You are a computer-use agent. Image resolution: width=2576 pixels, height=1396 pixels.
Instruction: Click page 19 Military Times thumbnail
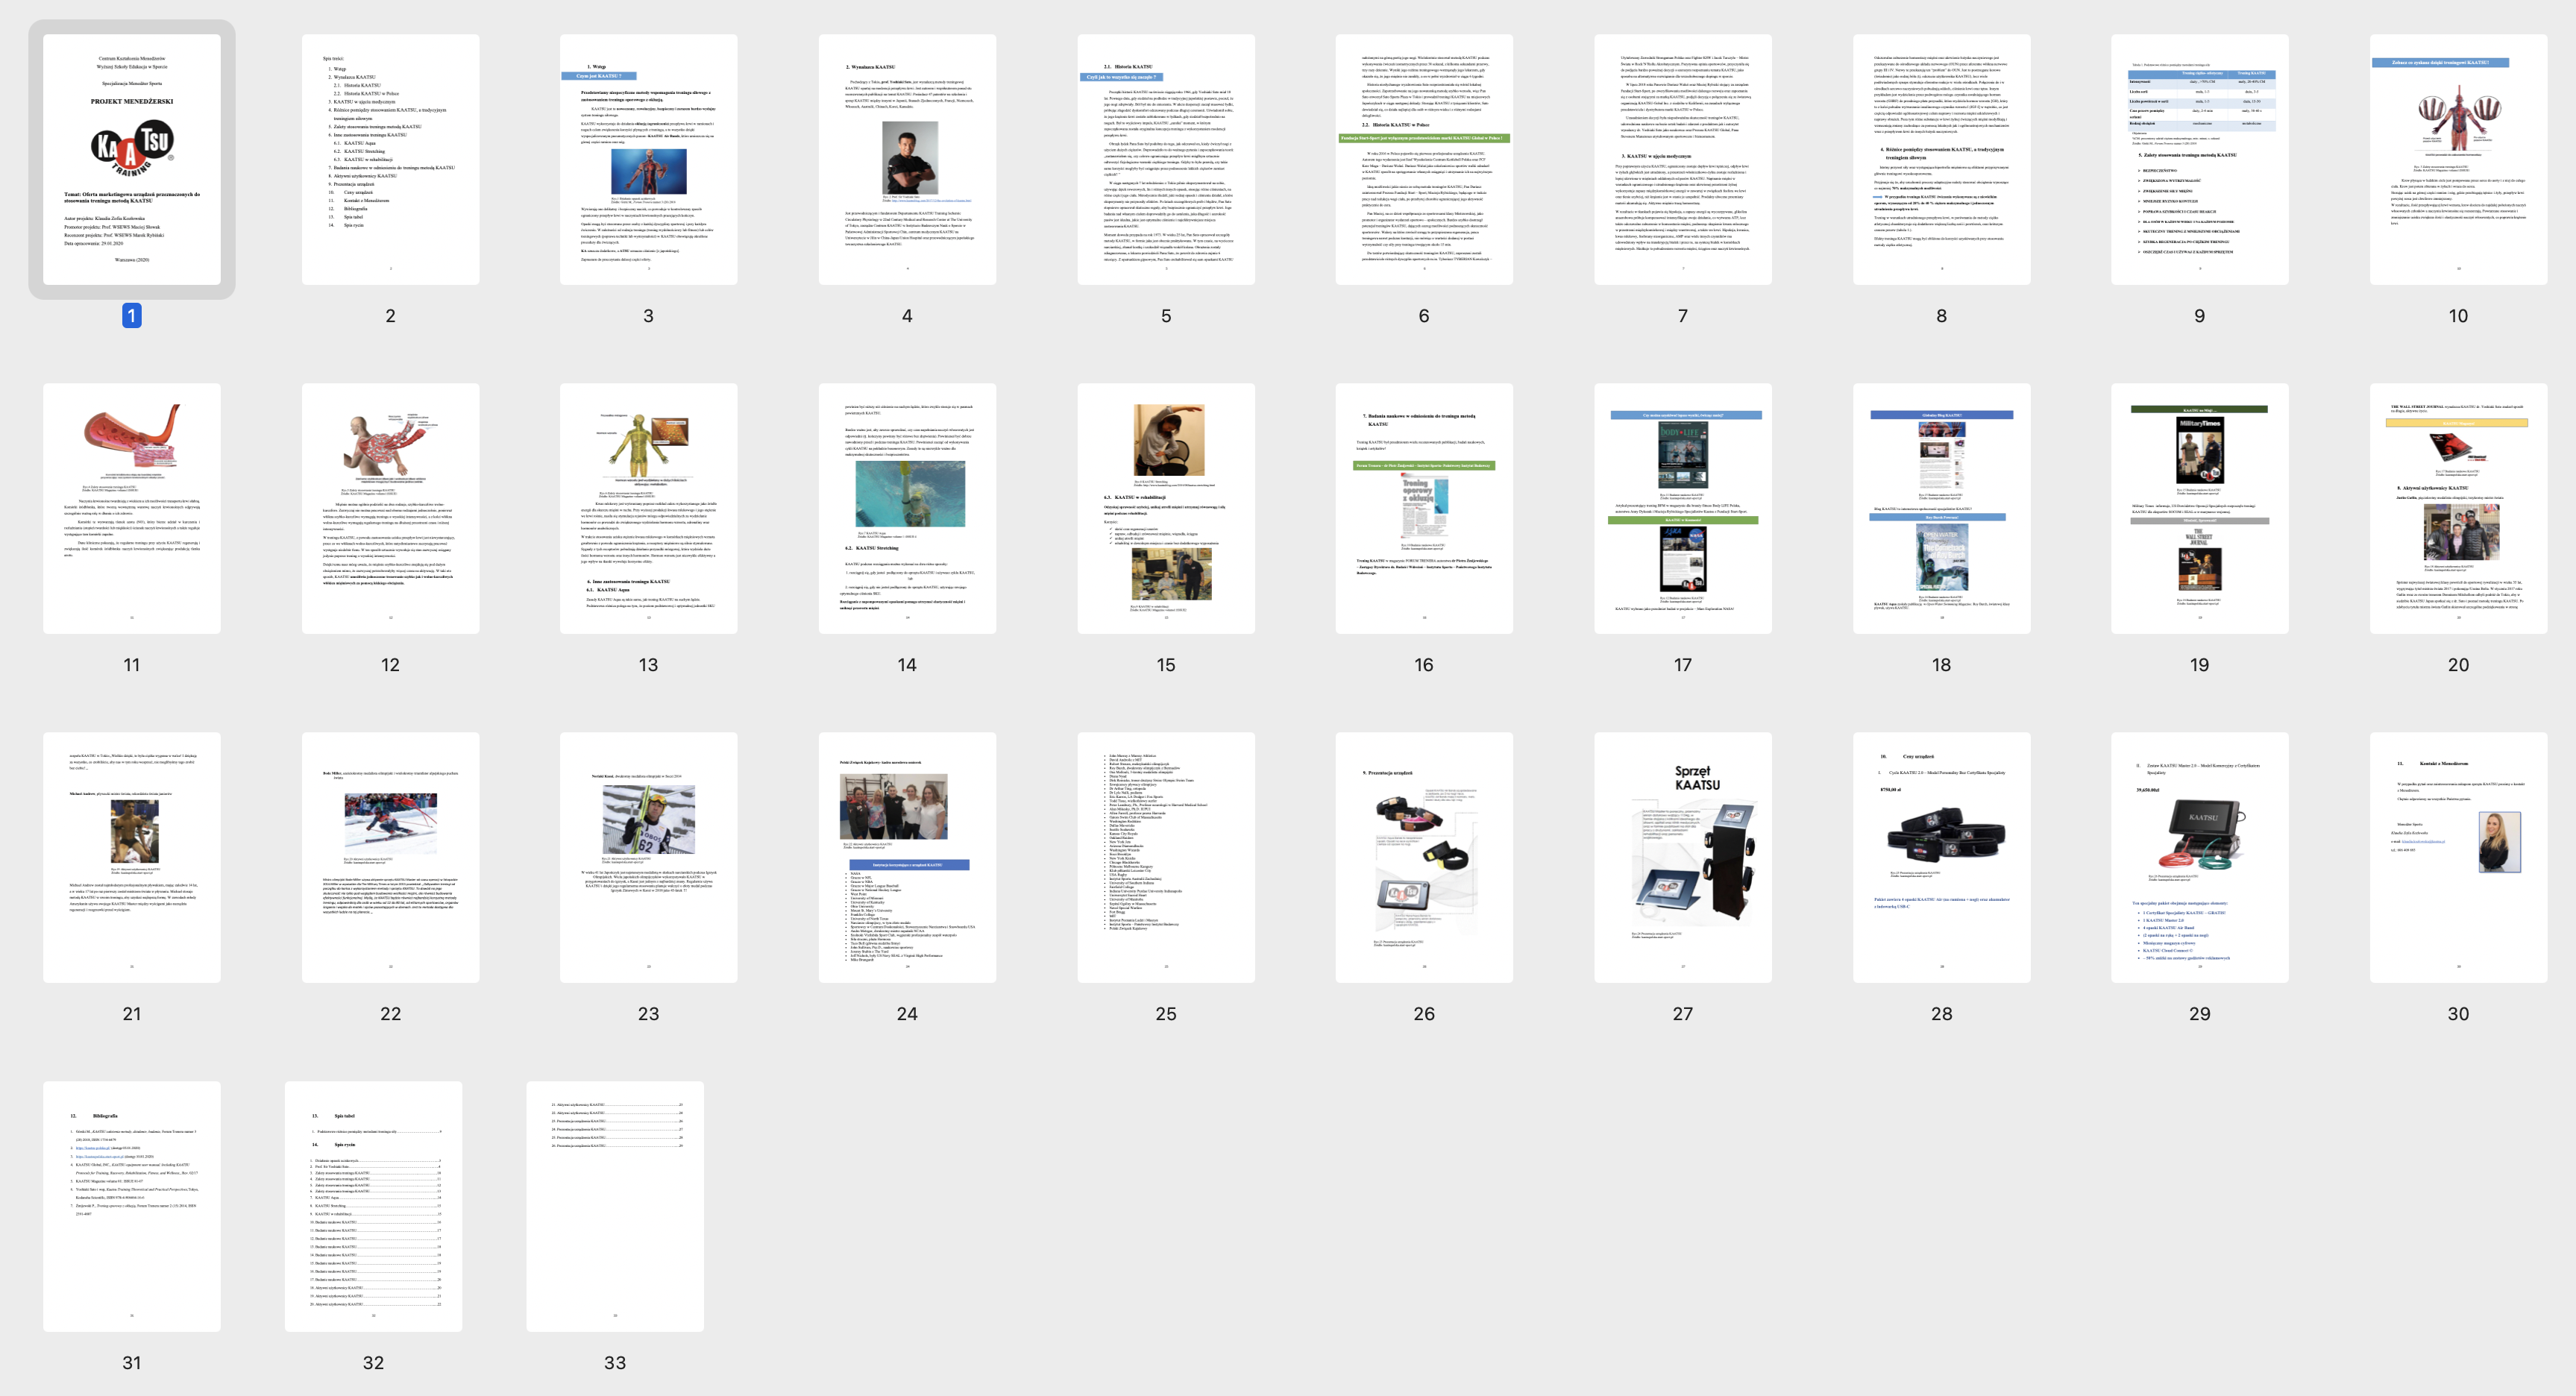tap(2199, 508)
